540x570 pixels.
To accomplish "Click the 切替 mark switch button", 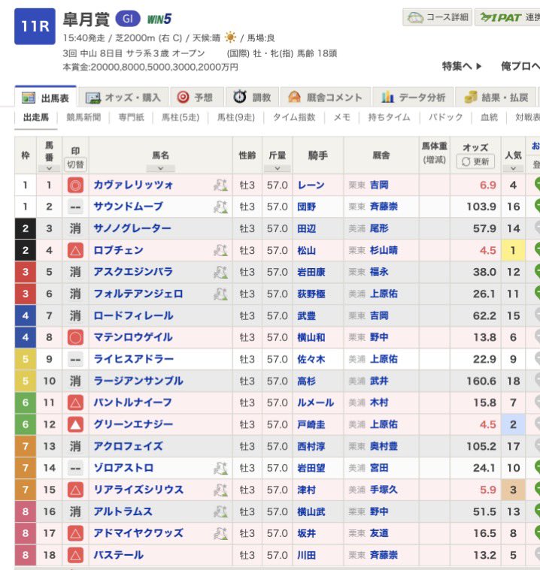I will pyautogui.click(x=75, y=164).
